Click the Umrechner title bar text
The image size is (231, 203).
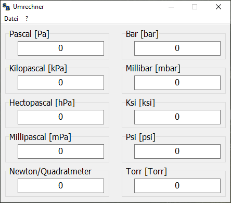pyautogui.click(x=29, y=7)
